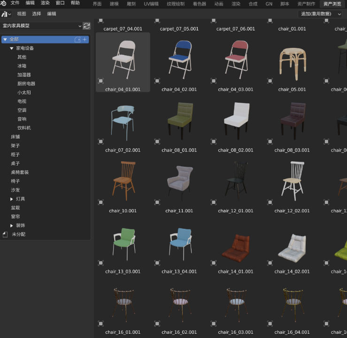Viewport: 347px width, 338px height.
Task: Open the 选择 menu in asset browser
Action: [37, 14]
